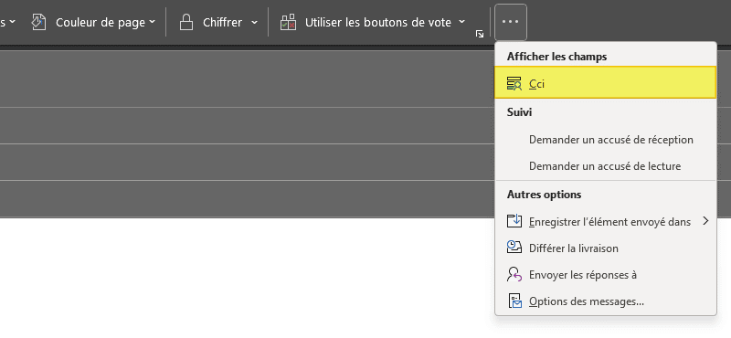Open Enregistrer l'élément envoyé dans
This screenshot has height=338, width=731.
click(605, 221)
